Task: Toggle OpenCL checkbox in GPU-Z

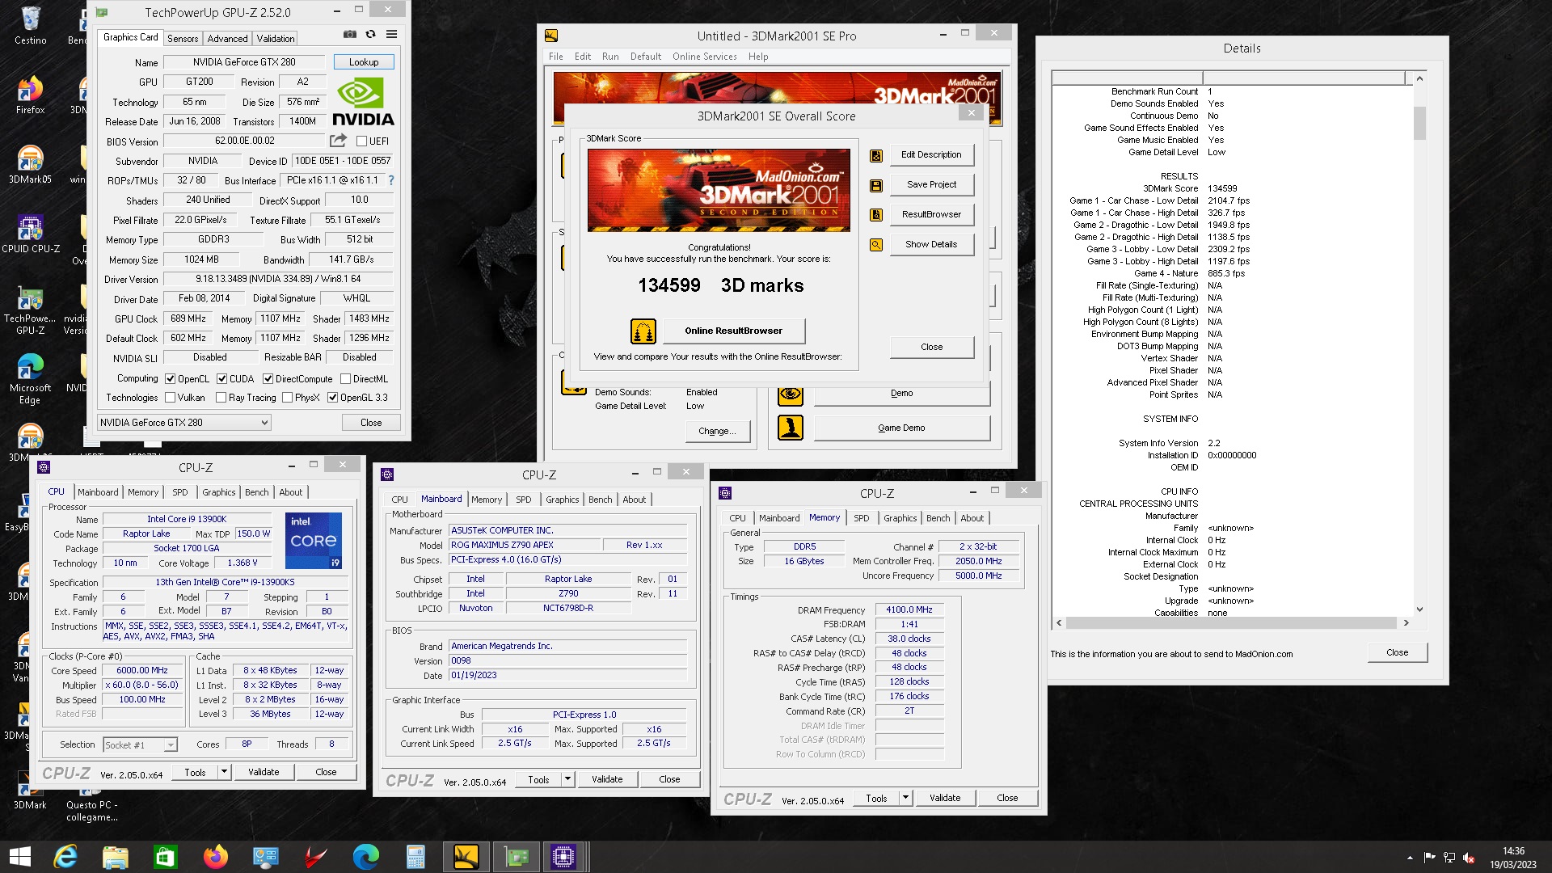Action: coord(171,379)
